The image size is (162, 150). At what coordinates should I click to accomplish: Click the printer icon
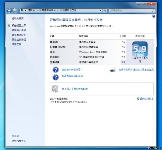click(x=112, y=70)
